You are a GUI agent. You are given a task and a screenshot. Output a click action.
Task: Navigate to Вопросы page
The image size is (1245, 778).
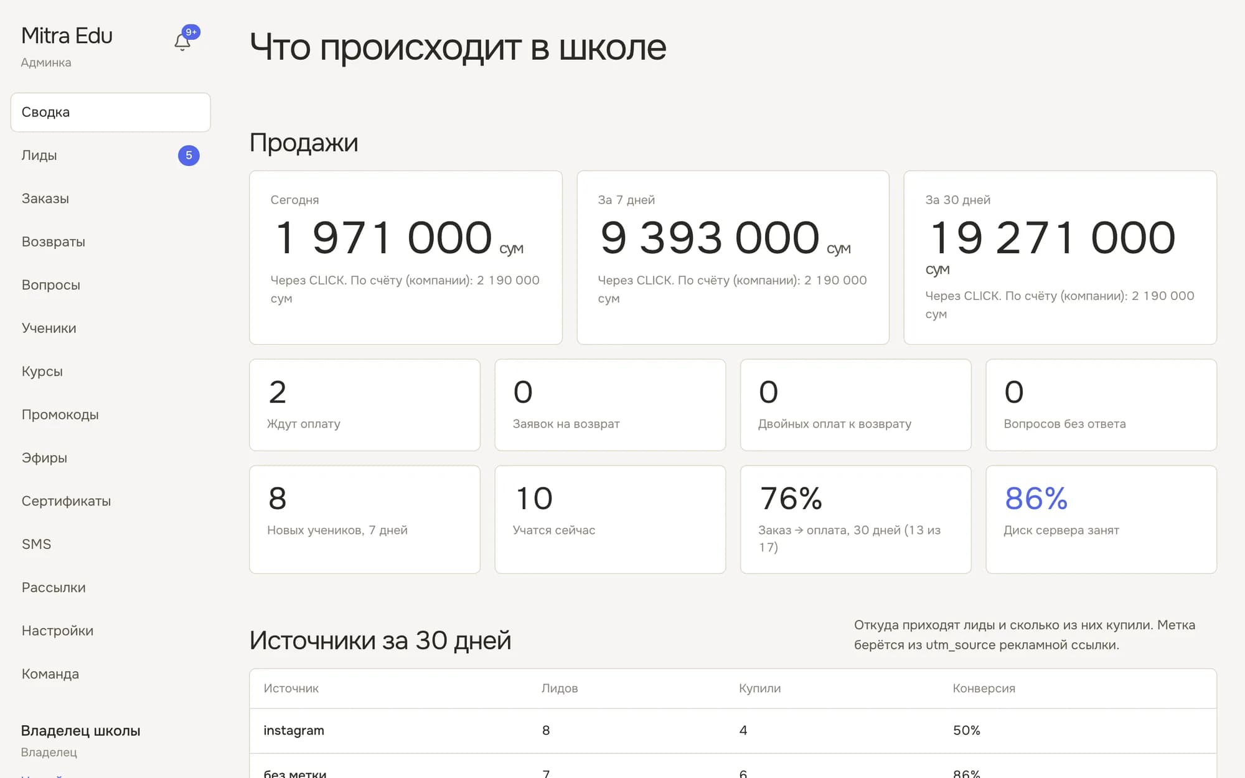[110, 285]
